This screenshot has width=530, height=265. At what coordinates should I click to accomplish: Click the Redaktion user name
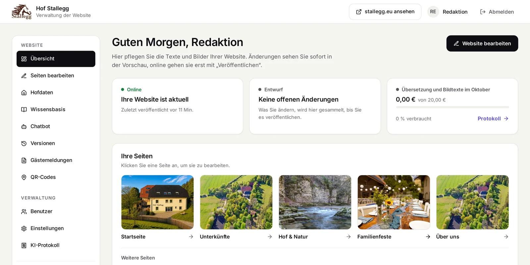[x=455, y=12]
